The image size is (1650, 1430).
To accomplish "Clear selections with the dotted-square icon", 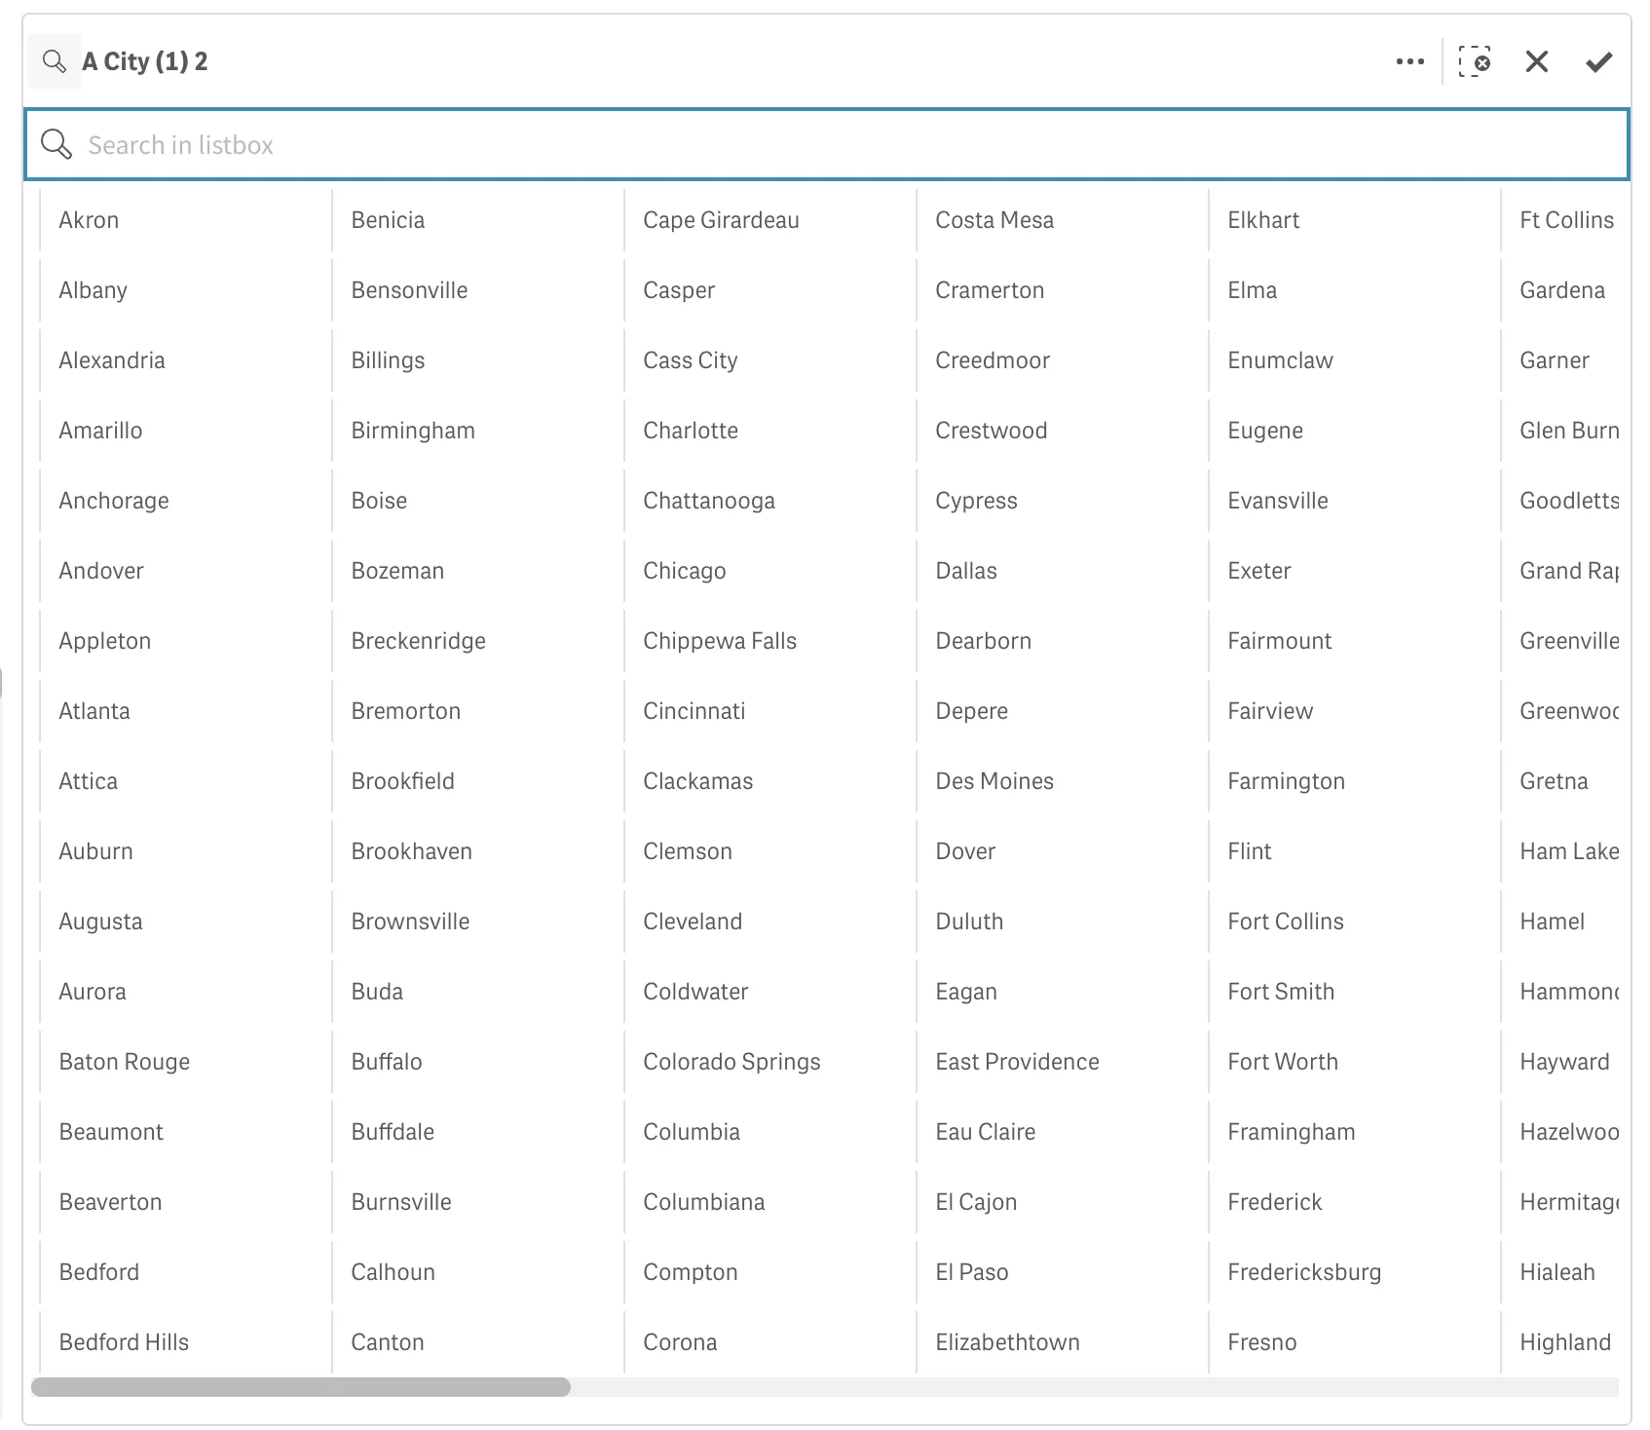I will [x=1474, y=61].
